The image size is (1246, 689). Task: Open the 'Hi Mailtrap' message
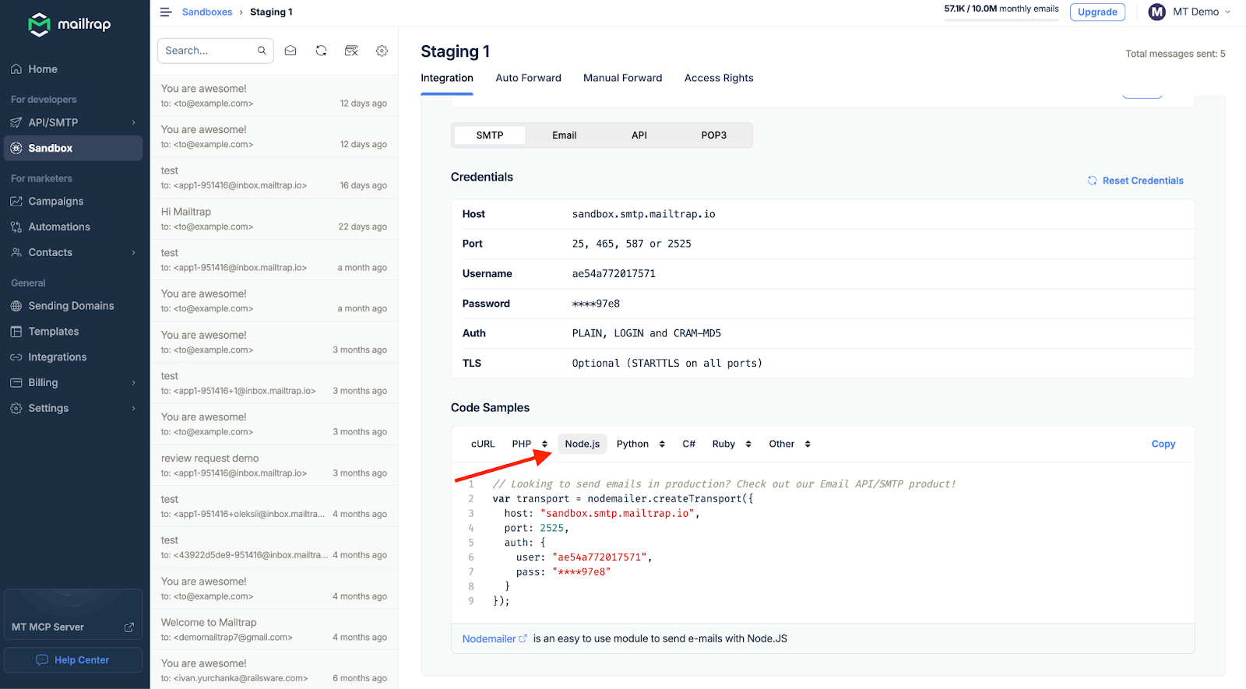point(274,219)
